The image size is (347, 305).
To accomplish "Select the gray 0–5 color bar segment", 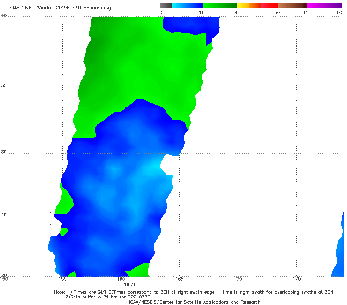I will pyautogui.click(x=166, y=6).
